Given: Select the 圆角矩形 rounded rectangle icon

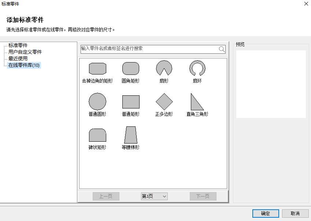Looking at the screenshot, I should click(x=131, y=68).
